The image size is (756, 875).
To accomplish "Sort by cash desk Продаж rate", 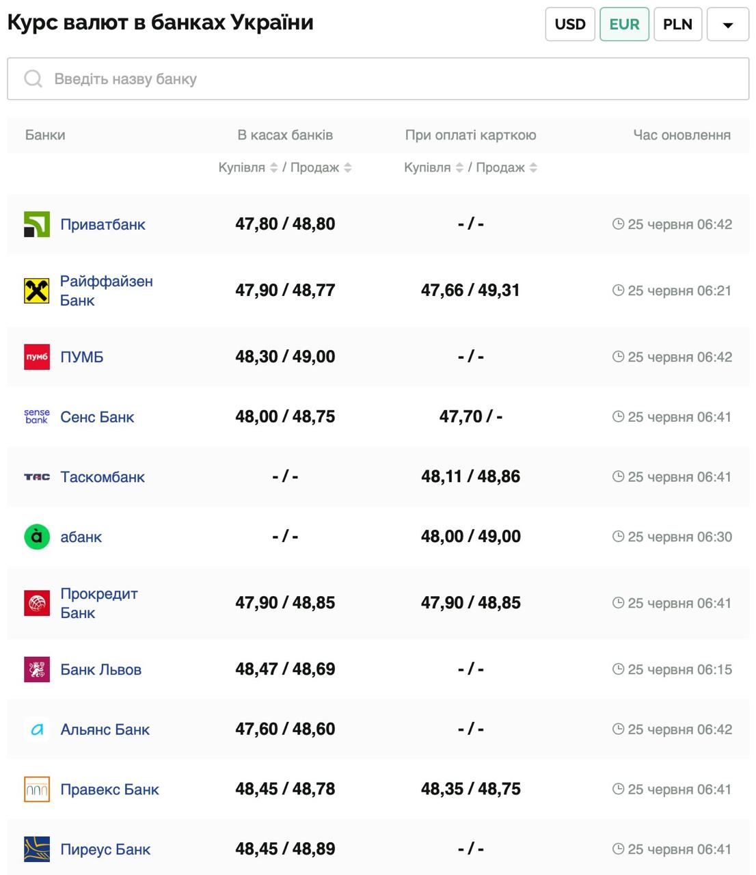I will (x=347, y=167).
